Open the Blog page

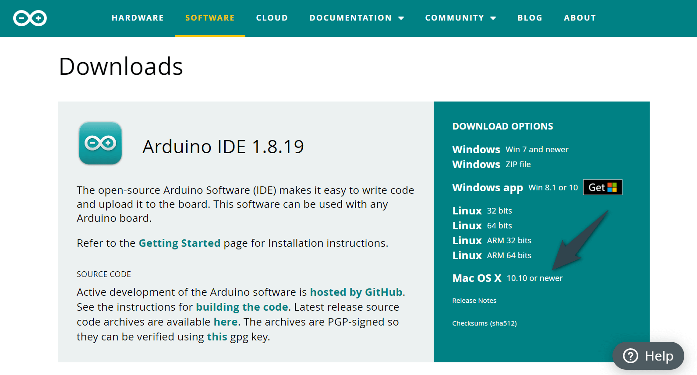tap(530, 18)
